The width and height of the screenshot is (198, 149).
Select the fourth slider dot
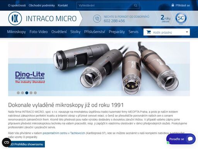[31, 93]
